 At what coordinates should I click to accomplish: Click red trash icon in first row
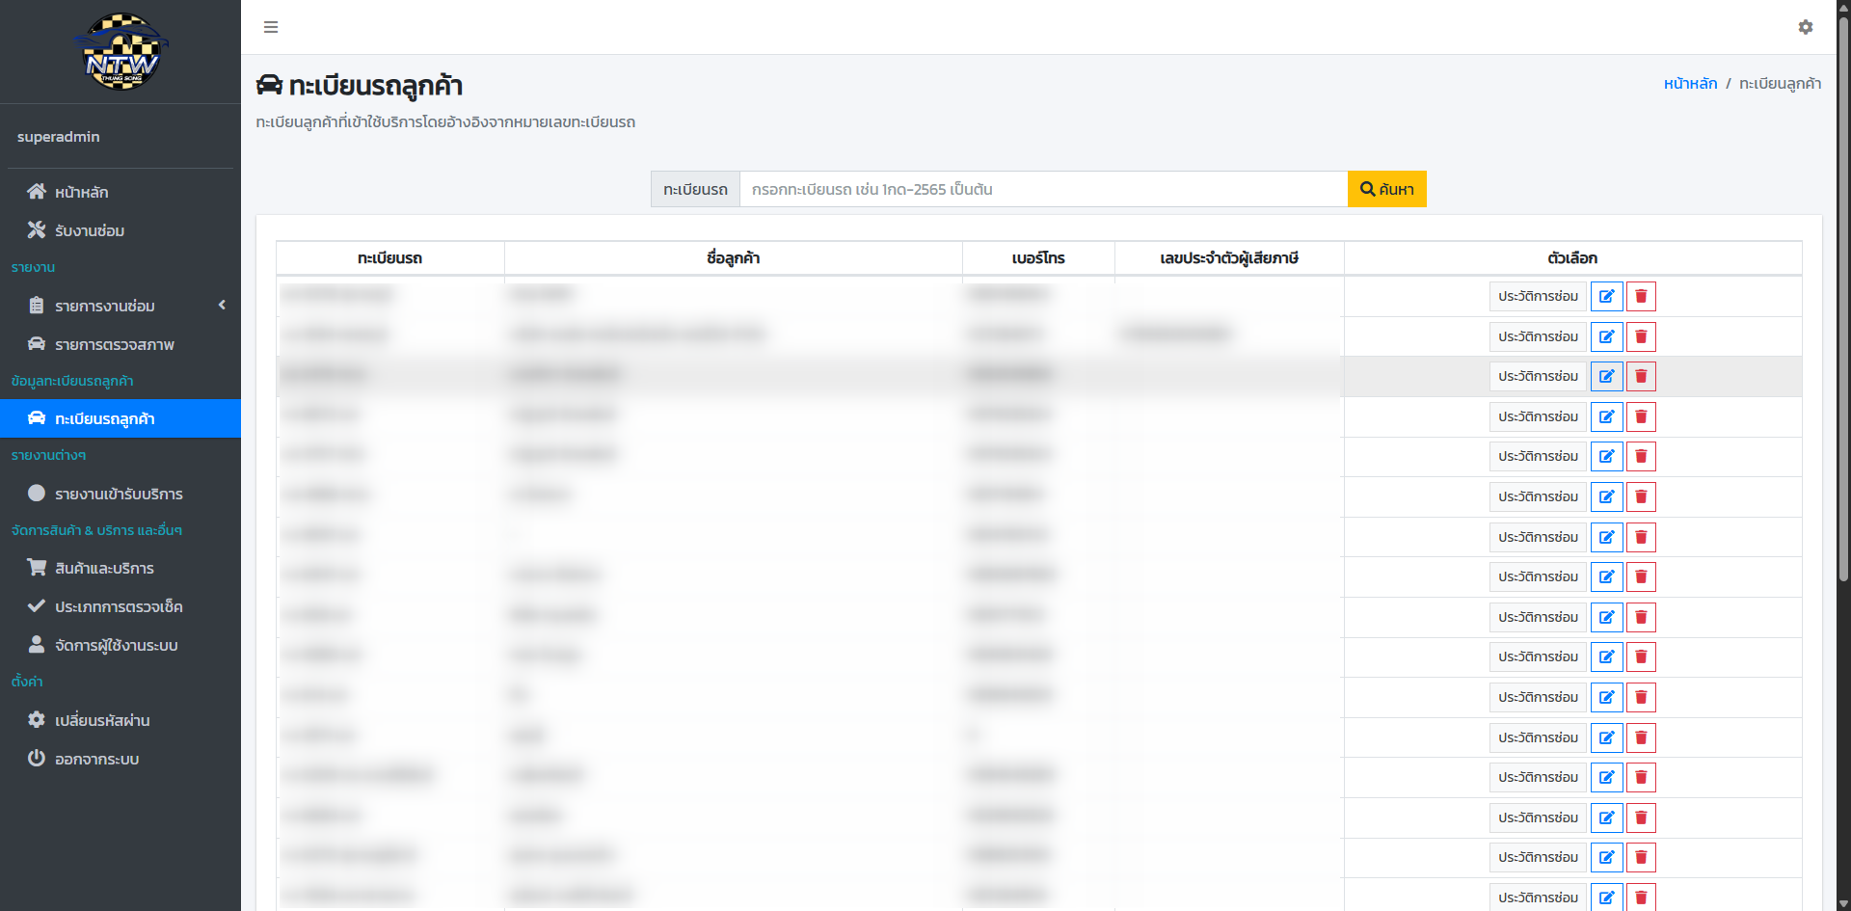(x=1641, y=297)
